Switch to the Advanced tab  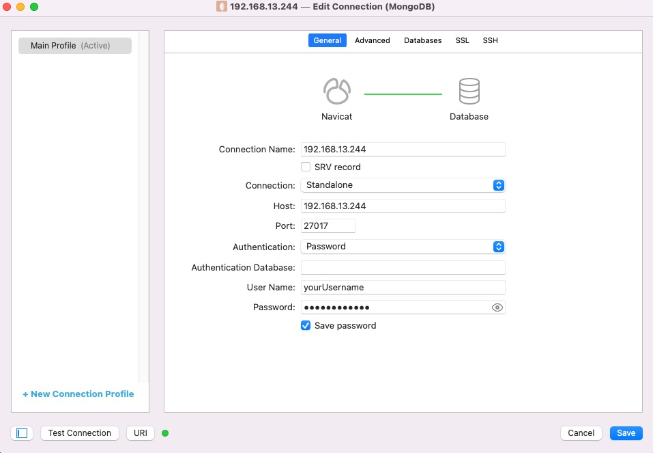click(x=373, y=40)
